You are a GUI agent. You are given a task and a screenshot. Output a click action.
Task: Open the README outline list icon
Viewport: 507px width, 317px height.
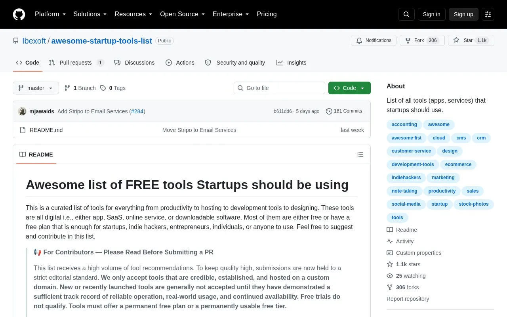tap(360, 155)
